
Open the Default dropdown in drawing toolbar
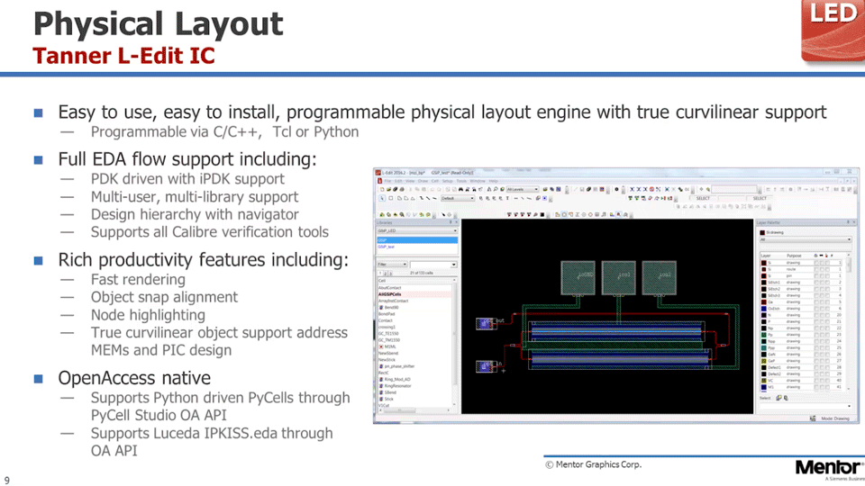pos(458,198)
